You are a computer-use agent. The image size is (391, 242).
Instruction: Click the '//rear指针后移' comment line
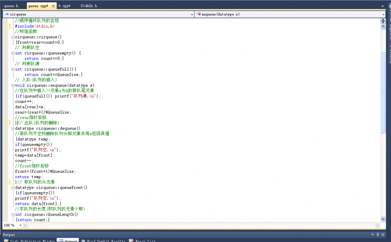point(31,118)
